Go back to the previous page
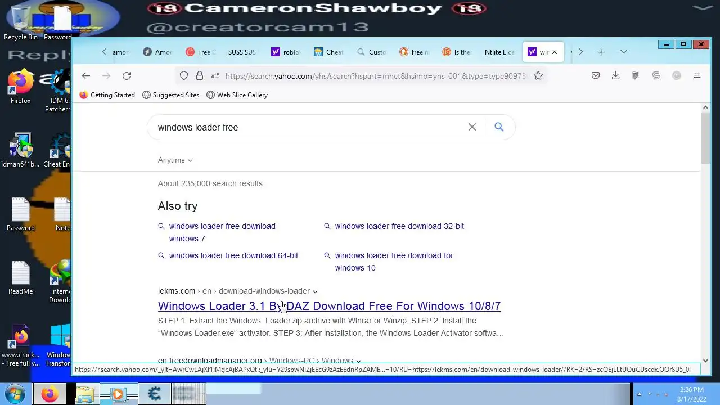 tap(86, 76)
